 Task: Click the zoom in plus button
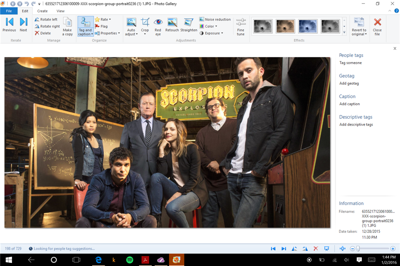393,249
